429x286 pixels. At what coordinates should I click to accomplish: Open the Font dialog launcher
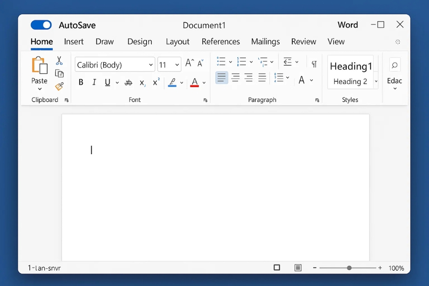click(x=205, y=100)
